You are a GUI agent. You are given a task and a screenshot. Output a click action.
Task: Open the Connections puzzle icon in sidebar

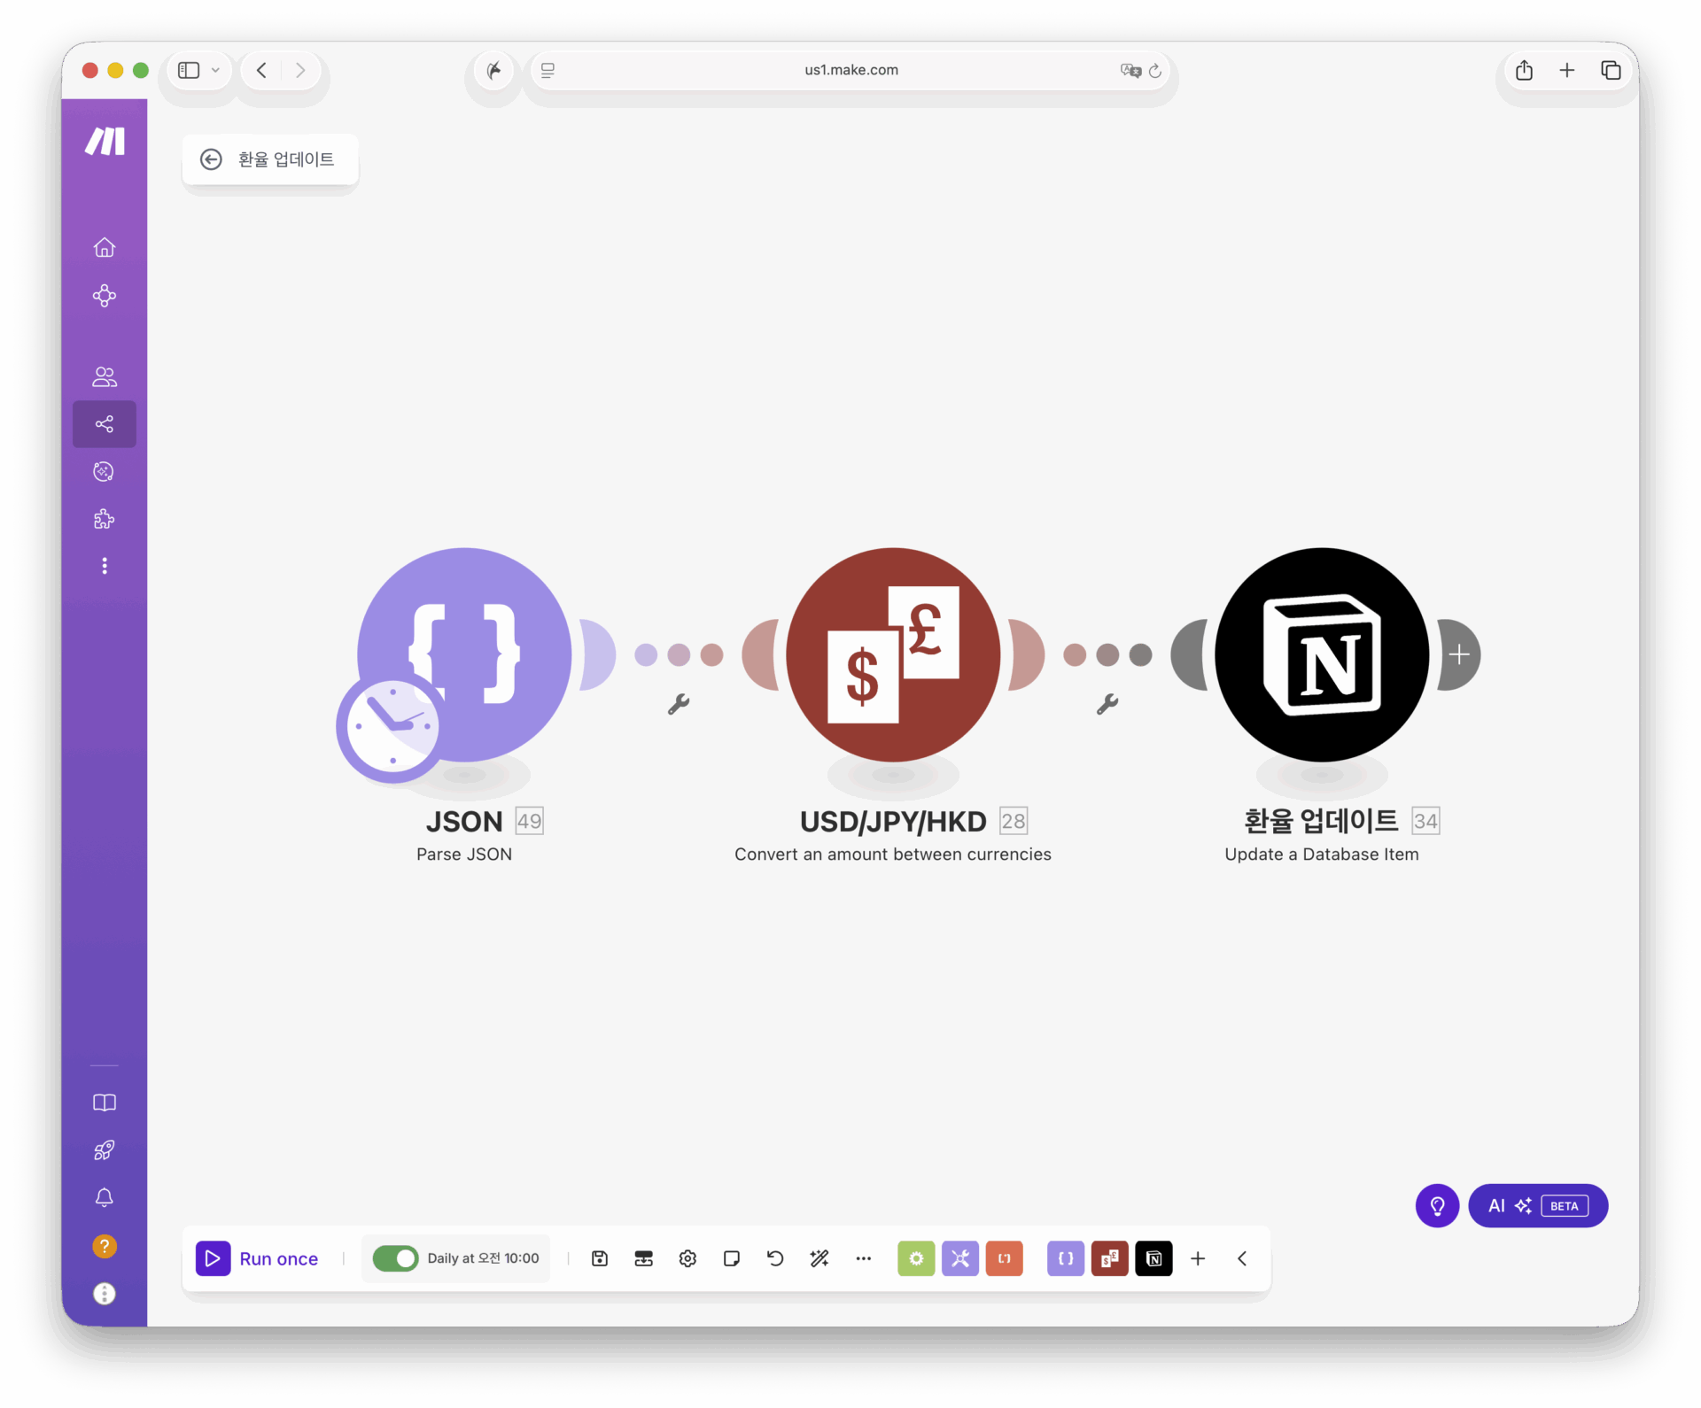point(105,519)
